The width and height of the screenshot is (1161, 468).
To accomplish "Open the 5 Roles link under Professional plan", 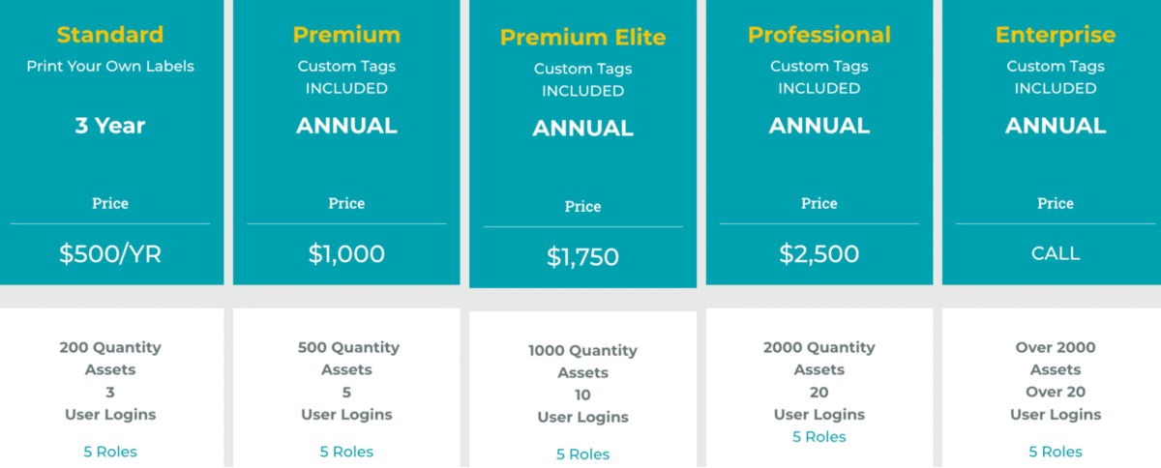I will pos(819,437).
